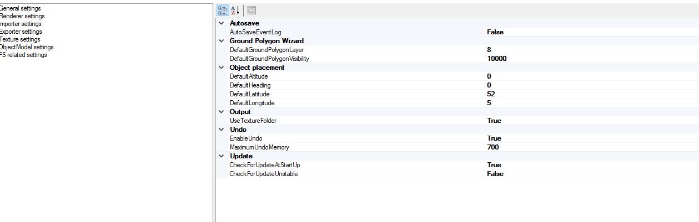
Task: Collapse the Update category chevron
Action: [222, 156]
